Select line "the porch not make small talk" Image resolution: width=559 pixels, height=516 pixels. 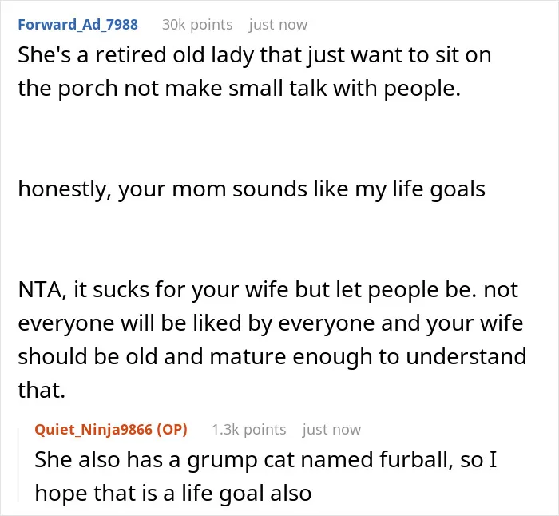pos(240,89)
